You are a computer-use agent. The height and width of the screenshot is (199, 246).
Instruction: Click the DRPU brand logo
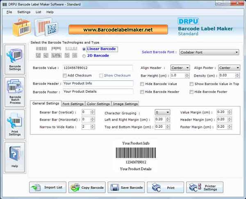(188, 21)
